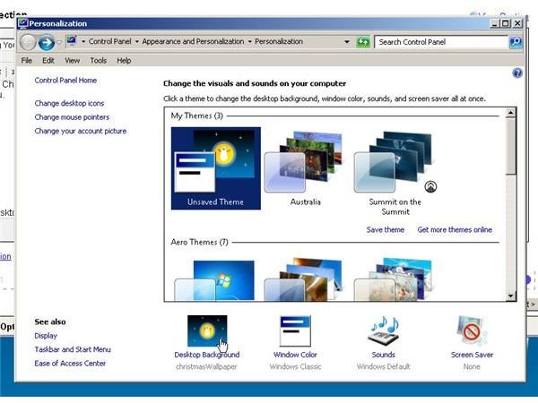Open Change desktop icons link
538x403 pixels.
69,103
